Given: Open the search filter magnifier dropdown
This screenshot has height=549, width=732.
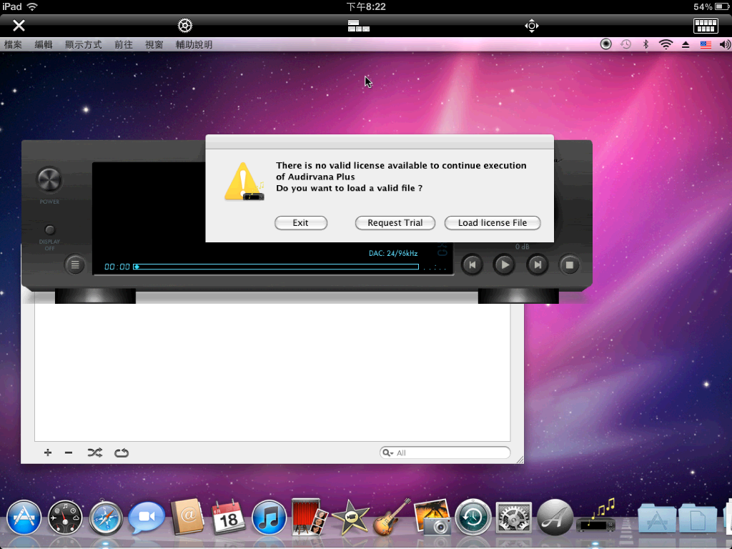Looking at the screenshot, I should tap(388, 452).
